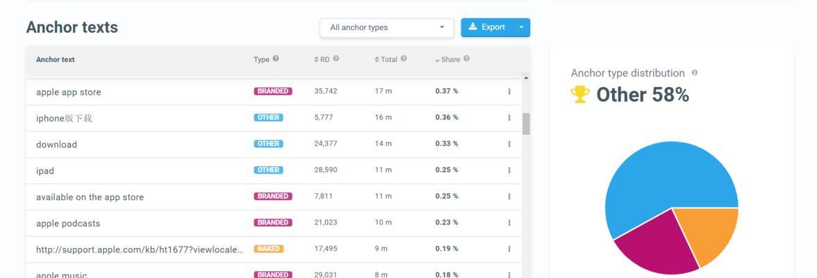The width and height of the screenshot is (817, 278).
Task: Click anchor text 'iphone版下载'
Action: coord(64,118)
